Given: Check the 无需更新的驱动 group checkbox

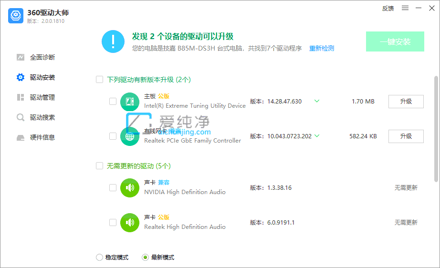Looking at the screenshot, I should tap(99, 165).
